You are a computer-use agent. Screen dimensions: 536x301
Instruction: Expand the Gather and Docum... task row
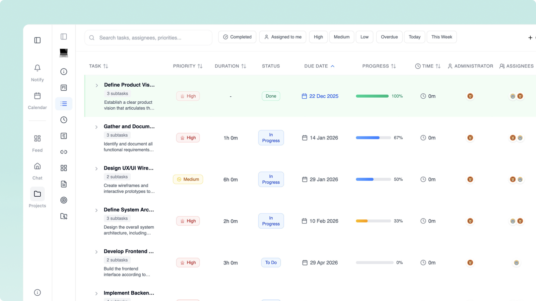point(96,127)
